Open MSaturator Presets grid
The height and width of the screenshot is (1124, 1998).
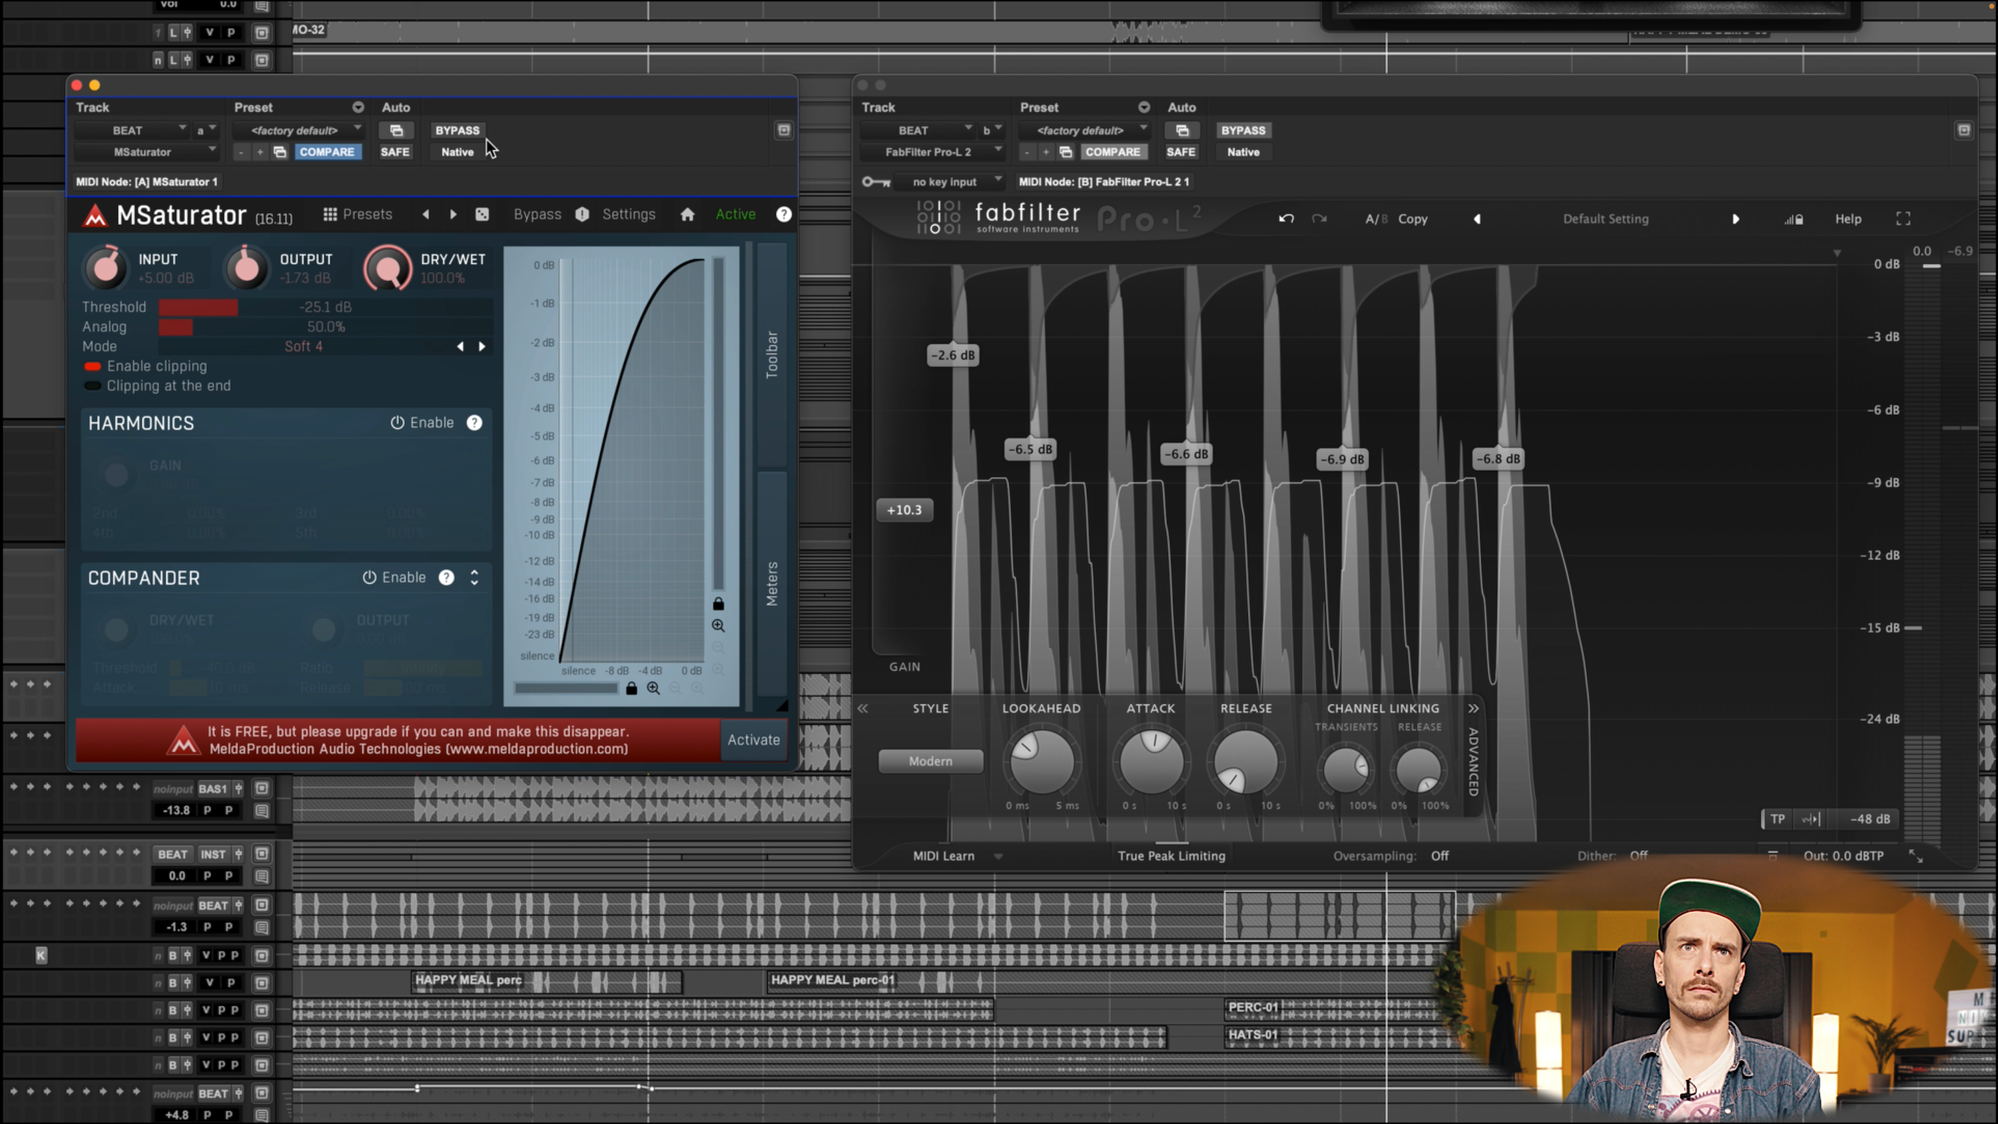tap(358, 215)
